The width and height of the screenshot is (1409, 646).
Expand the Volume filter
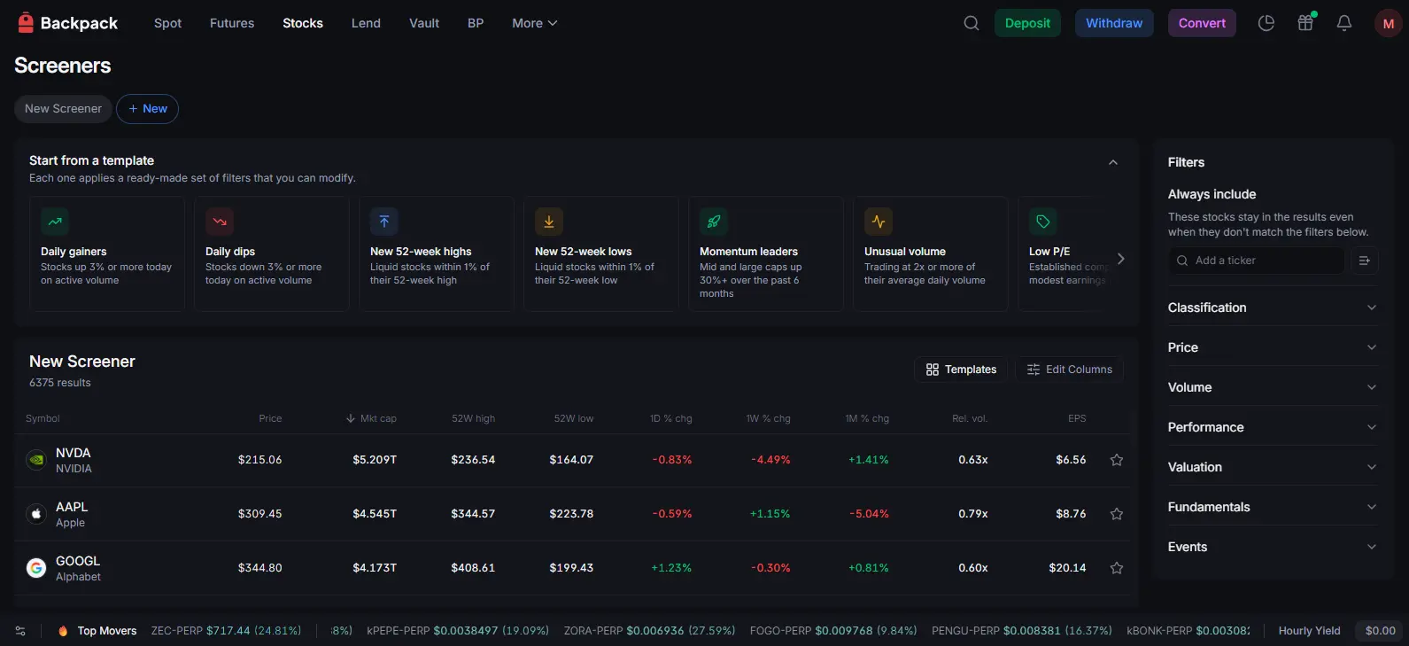[1273, 387]
